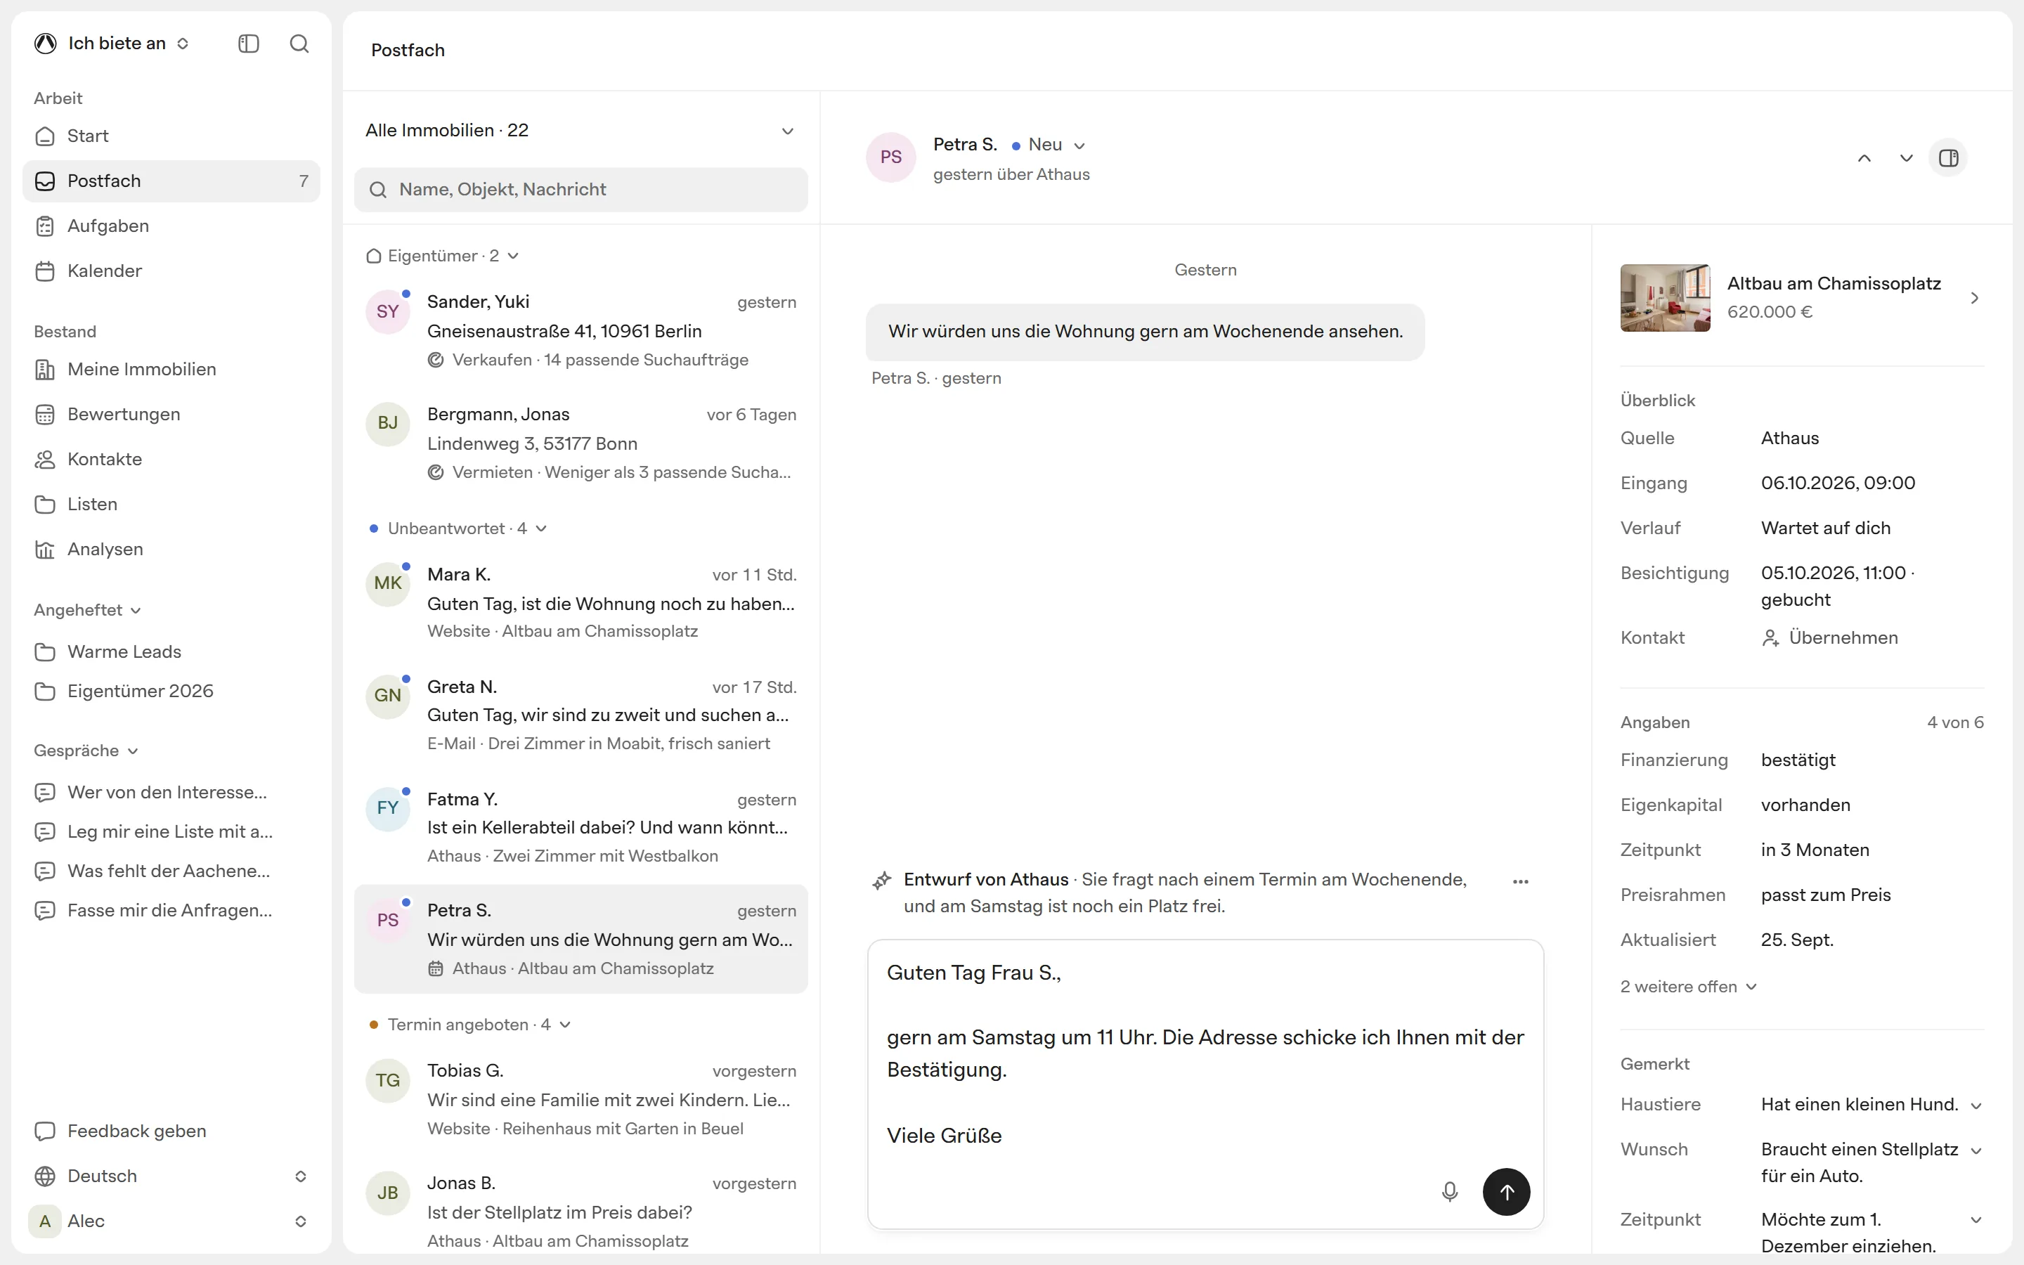Image resolution: width=2024 pixels, height=1265 pixels.
Task: Click Petra S. PS avatar in header
Action: point(890,157)
